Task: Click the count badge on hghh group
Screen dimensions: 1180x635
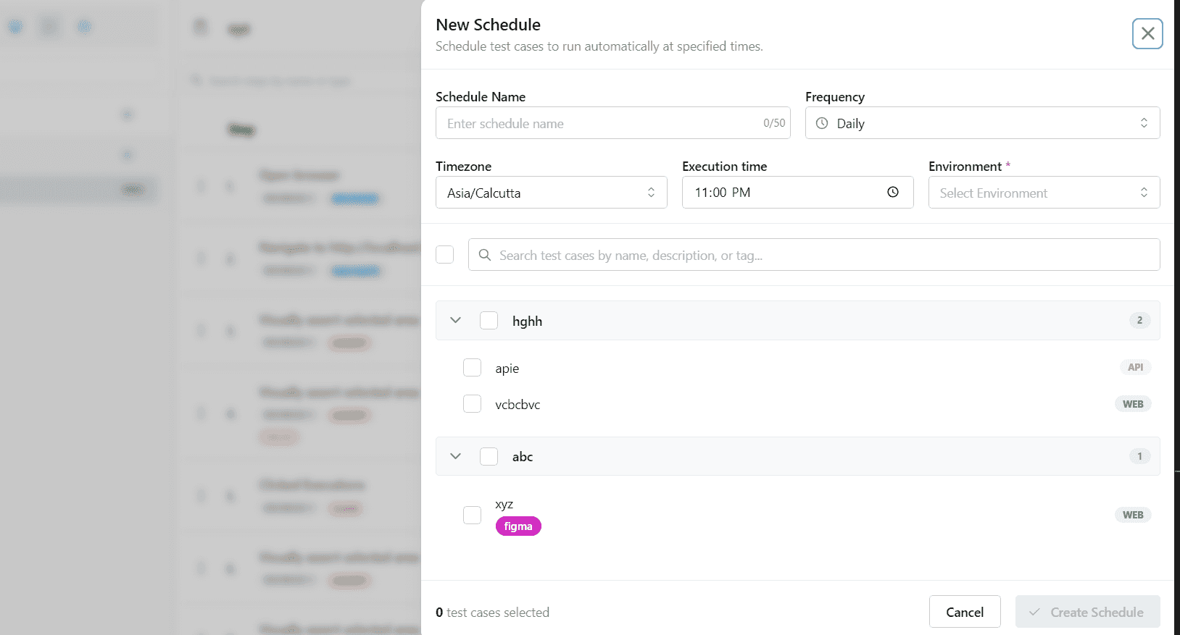Action: click(x=1139, y=320)
